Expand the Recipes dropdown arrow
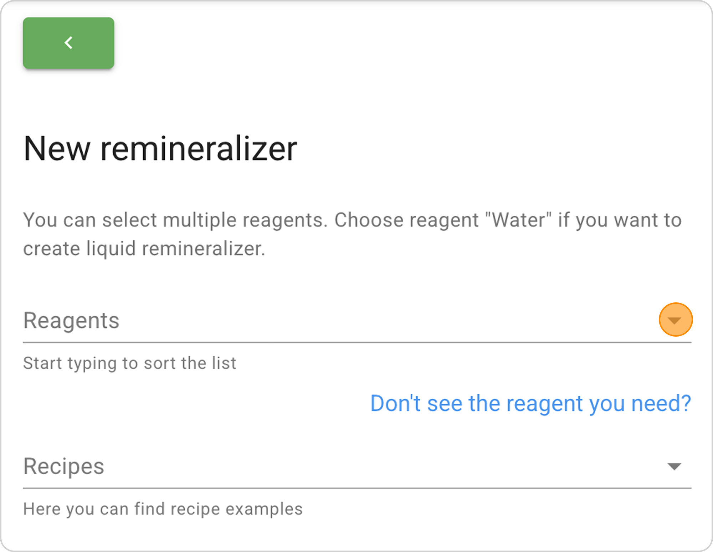713x552 pixels. point(674,466)
